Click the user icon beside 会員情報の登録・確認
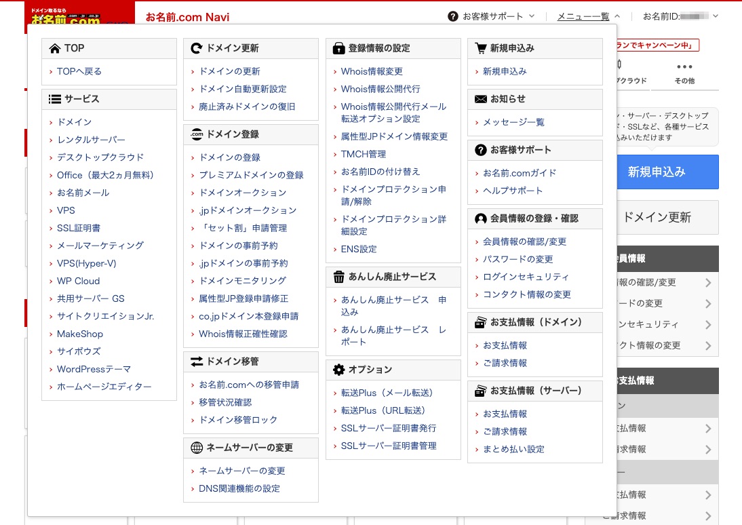 tap(481, 218)
